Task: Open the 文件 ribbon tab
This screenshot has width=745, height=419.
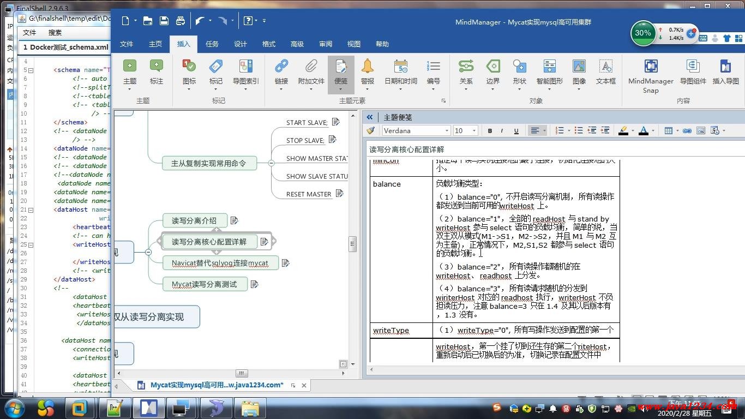Action: [127, 44]
